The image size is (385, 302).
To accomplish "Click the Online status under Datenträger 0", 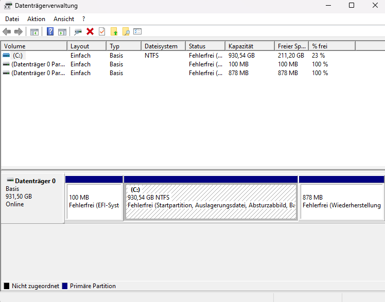I will [15, 204].
